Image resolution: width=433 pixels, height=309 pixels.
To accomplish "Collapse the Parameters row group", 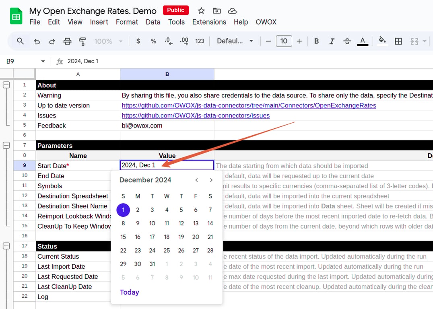I will [x=6, y=145].
